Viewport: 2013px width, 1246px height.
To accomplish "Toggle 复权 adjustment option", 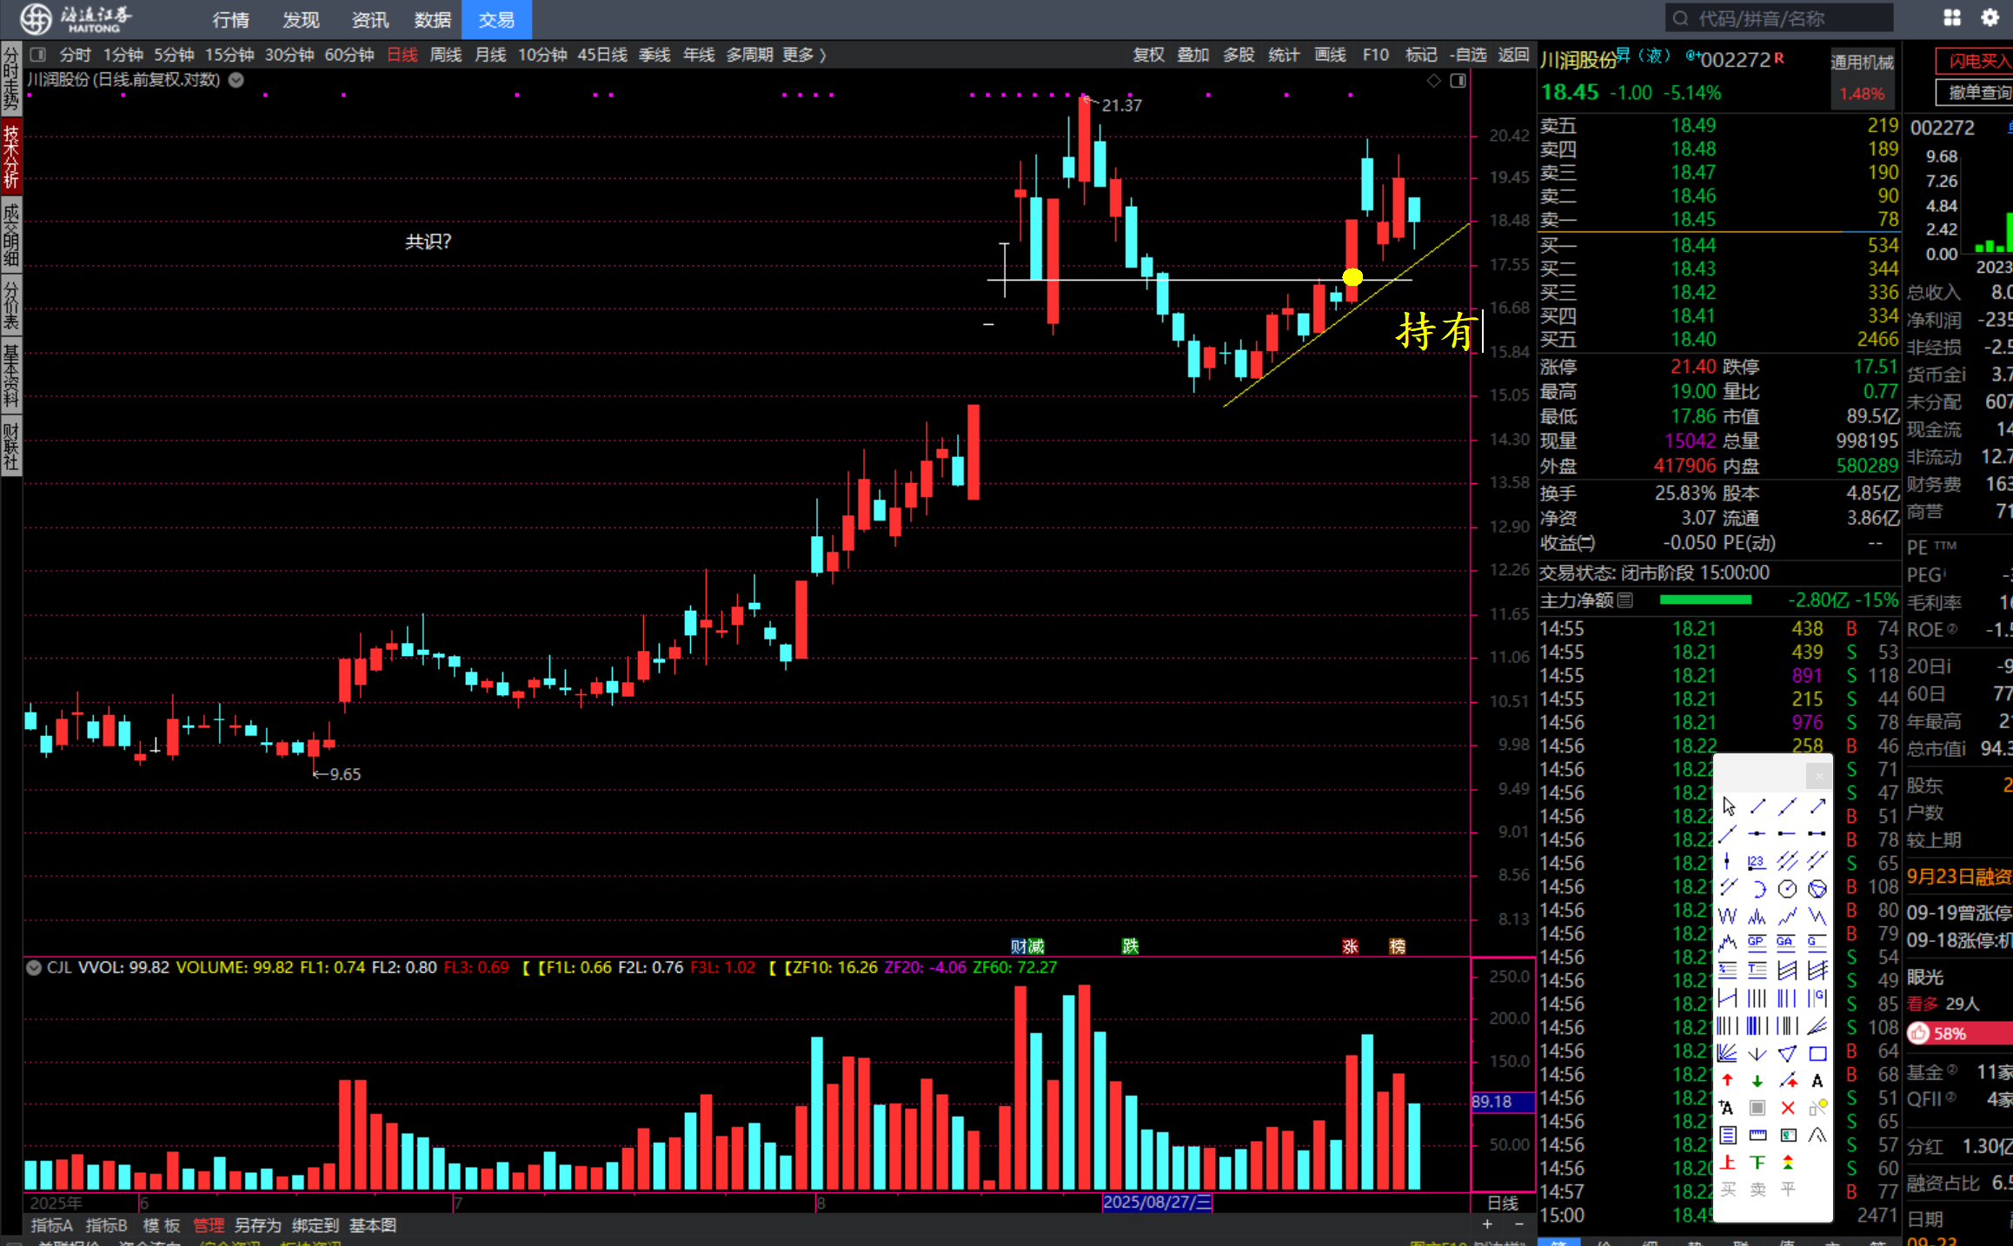I will (x=1148, y=55).
